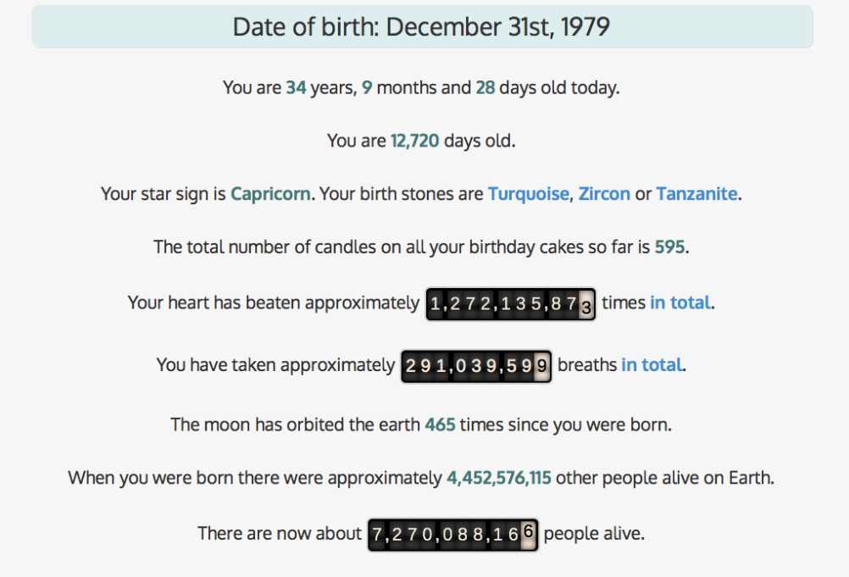The height and width of the screenshot is (577, 849).
Task: Select the Capricorn star sign text
Action: pyautogui.click(x=271, y=194)
